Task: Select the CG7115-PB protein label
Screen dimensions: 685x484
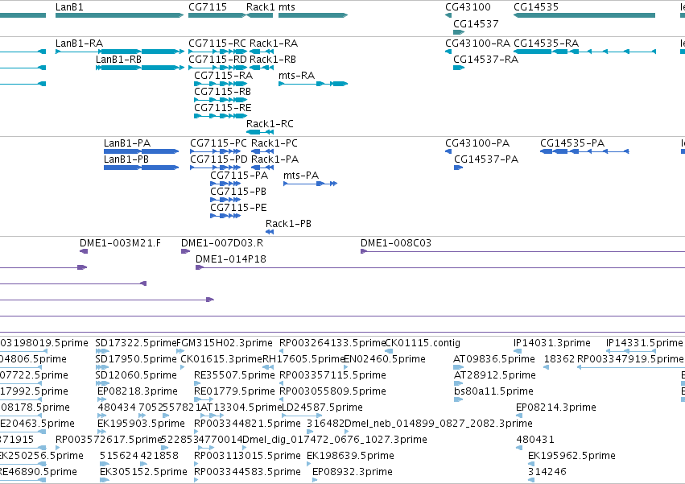Action: point(238,192)
